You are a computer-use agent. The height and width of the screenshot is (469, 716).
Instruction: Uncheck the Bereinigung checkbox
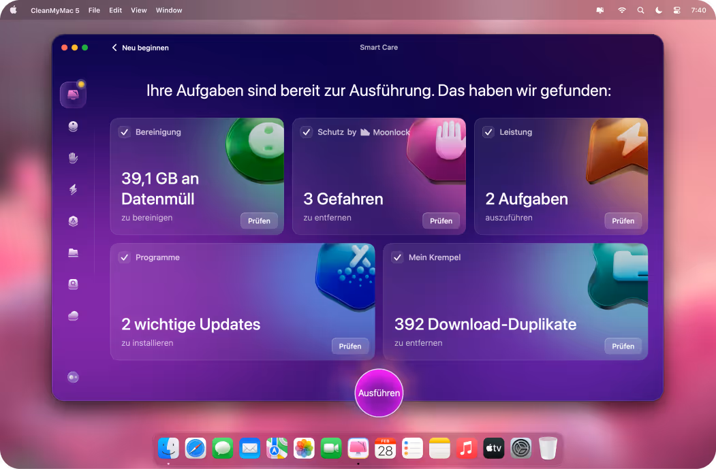tap(124, 132)
